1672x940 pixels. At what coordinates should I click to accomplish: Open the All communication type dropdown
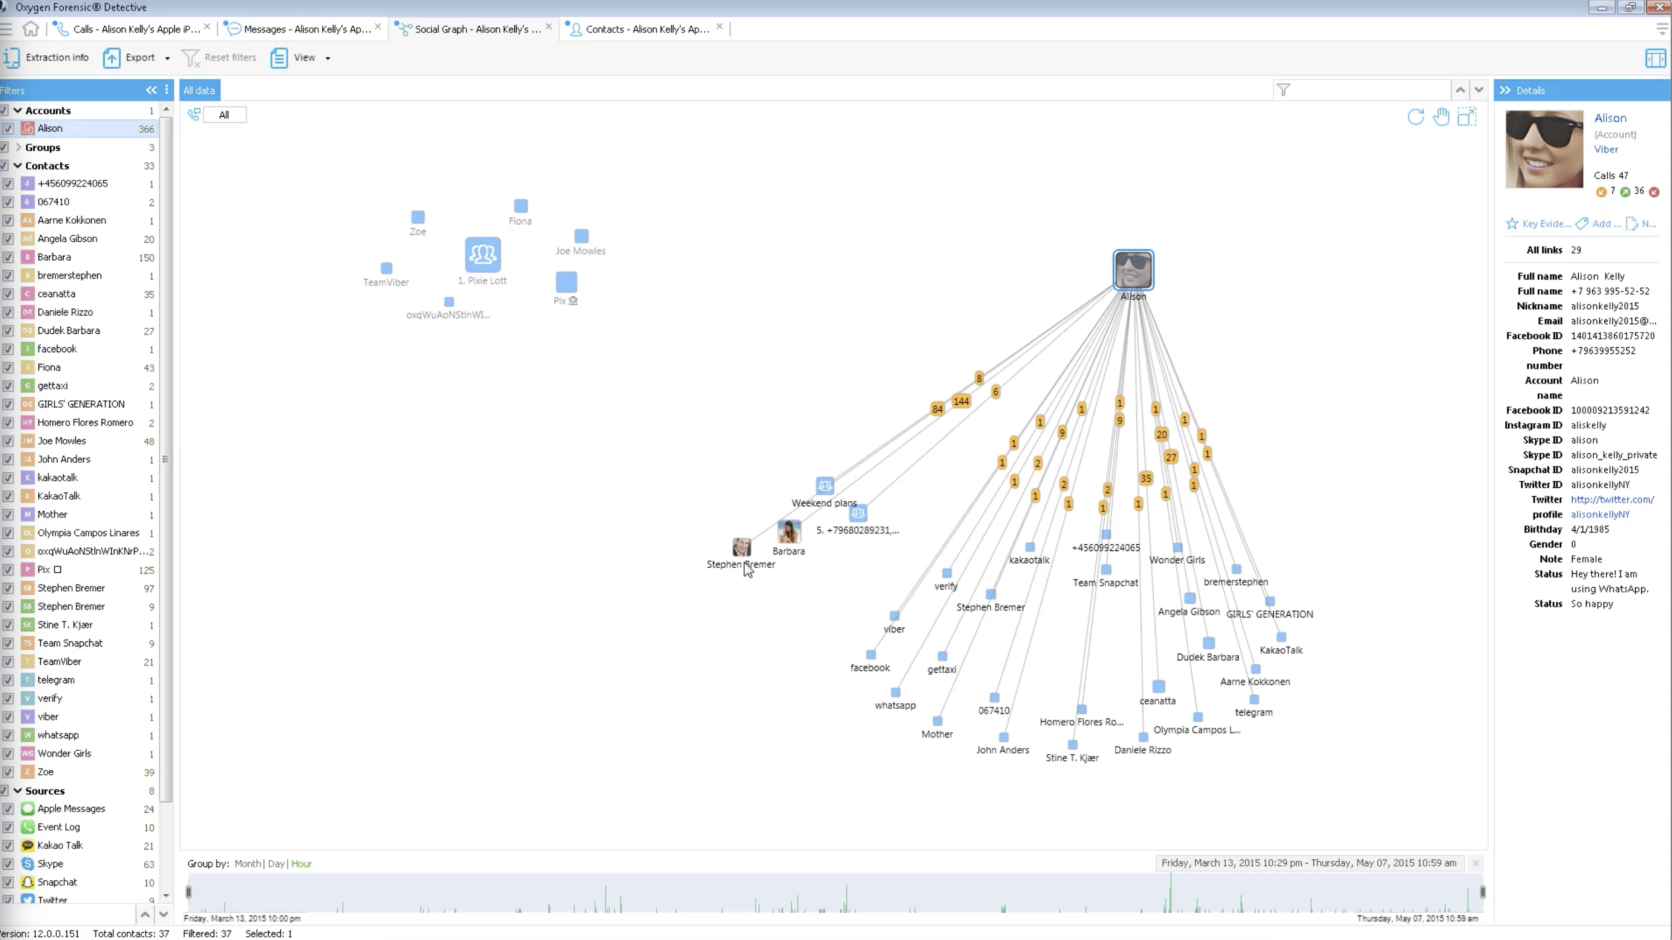[224, 115]
